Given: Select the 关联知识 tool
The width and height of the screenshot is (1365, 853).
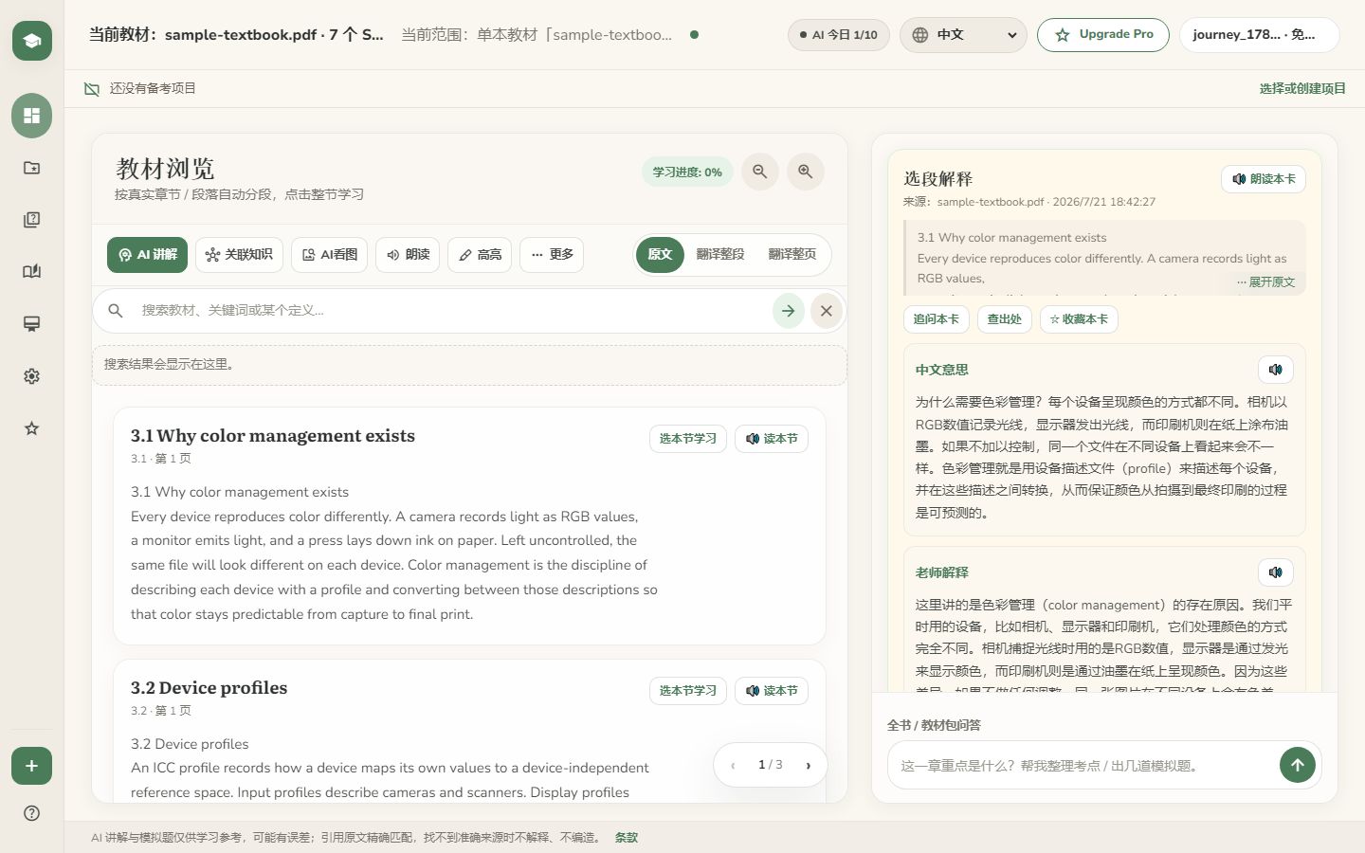Looking at the screenshot, I should [239, 255].
